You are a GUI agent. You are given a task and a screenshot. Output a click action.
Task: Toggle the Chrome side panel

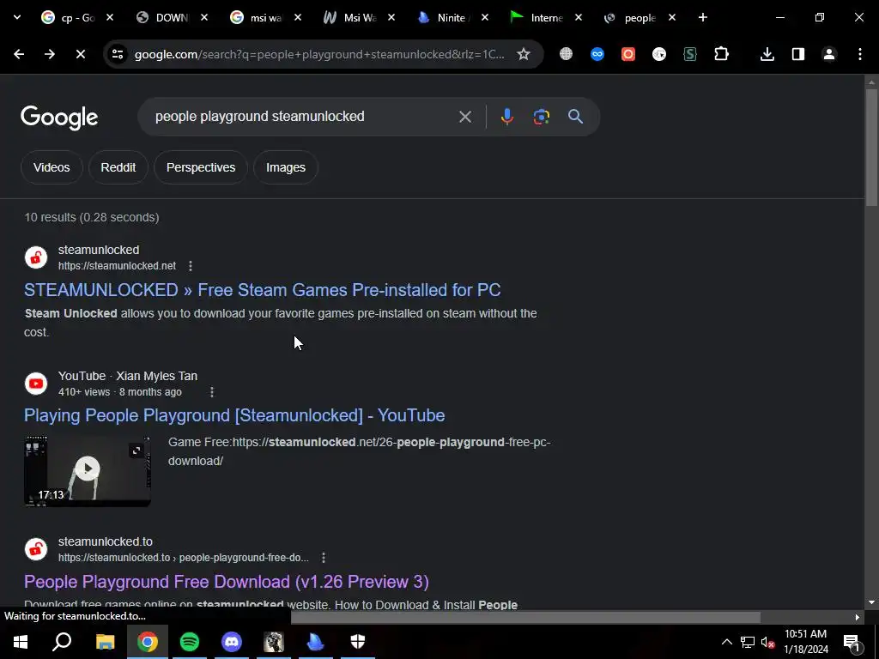pyautogui.click(x=798, y=54)
